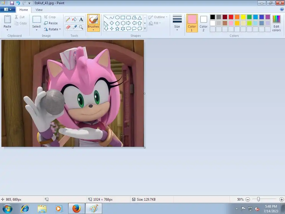Image resolution: width=285 pixels, height=214 pixels.
Task: Choose the Right triangle shape
Action: tap(106, 23)
